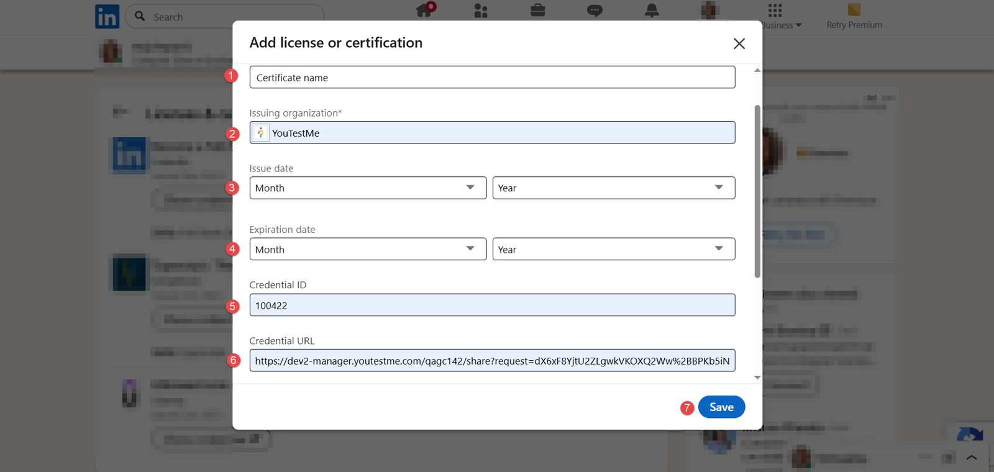
Task: Expand the Issue date Month dropdown
Action: pos(368,188)
